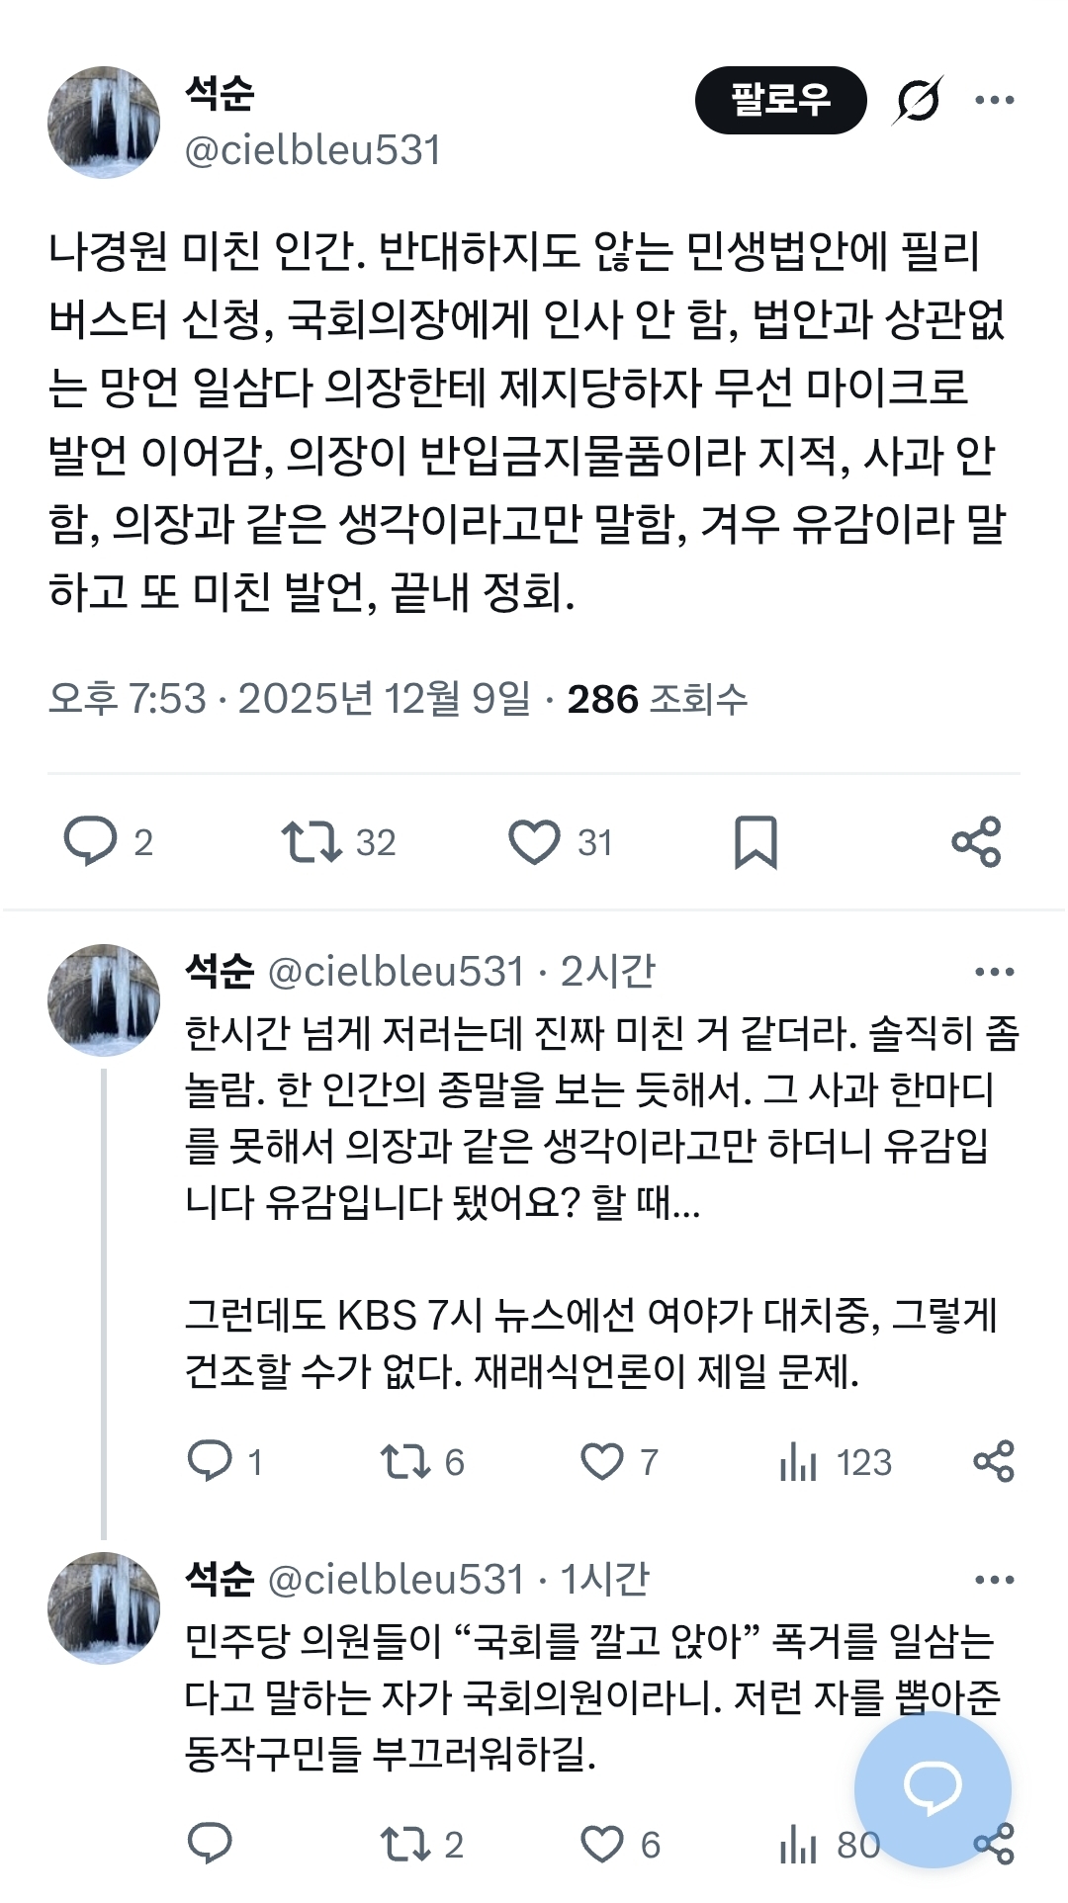The image size is (1068, 1903).
Task: Bookmark the main post
Action: (x=756, y=842)
